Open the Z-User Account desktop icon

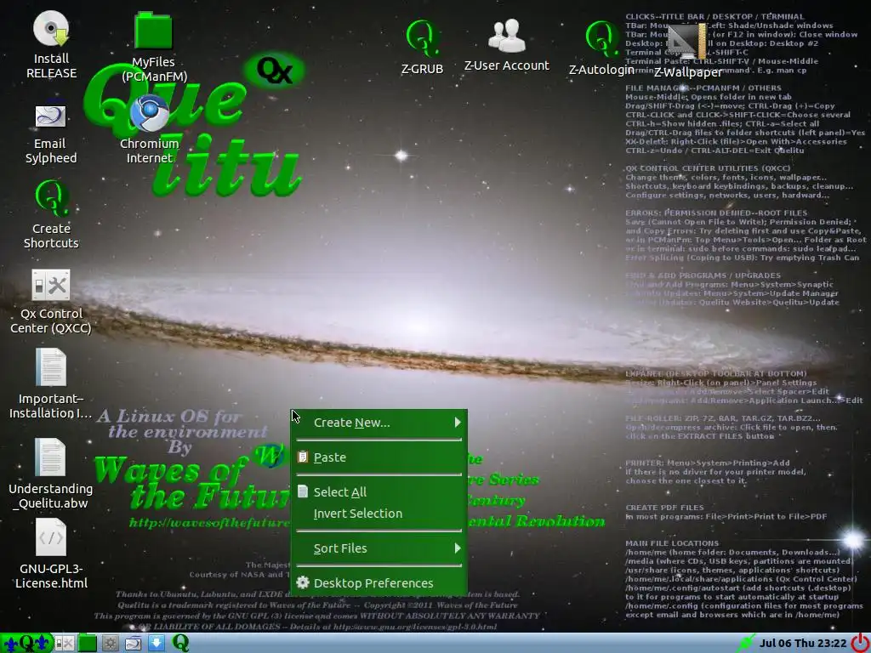click(x=507, y=36)
